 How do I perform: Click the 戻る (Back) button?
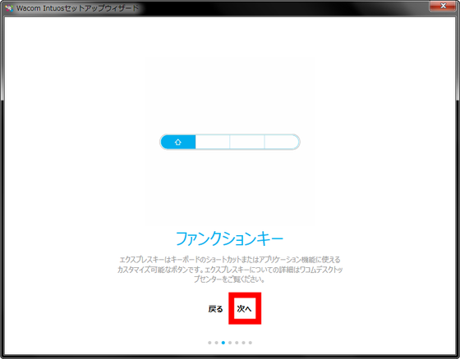(x=215, y=309)
